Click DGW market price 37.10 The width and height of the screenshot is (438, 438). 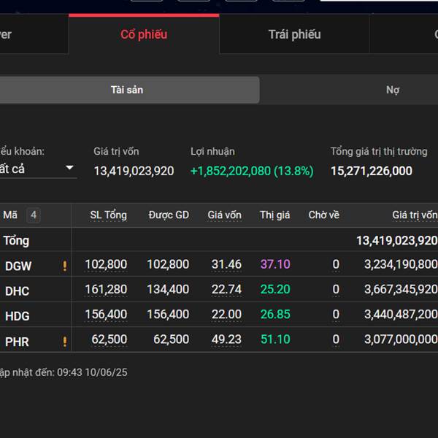275,264
